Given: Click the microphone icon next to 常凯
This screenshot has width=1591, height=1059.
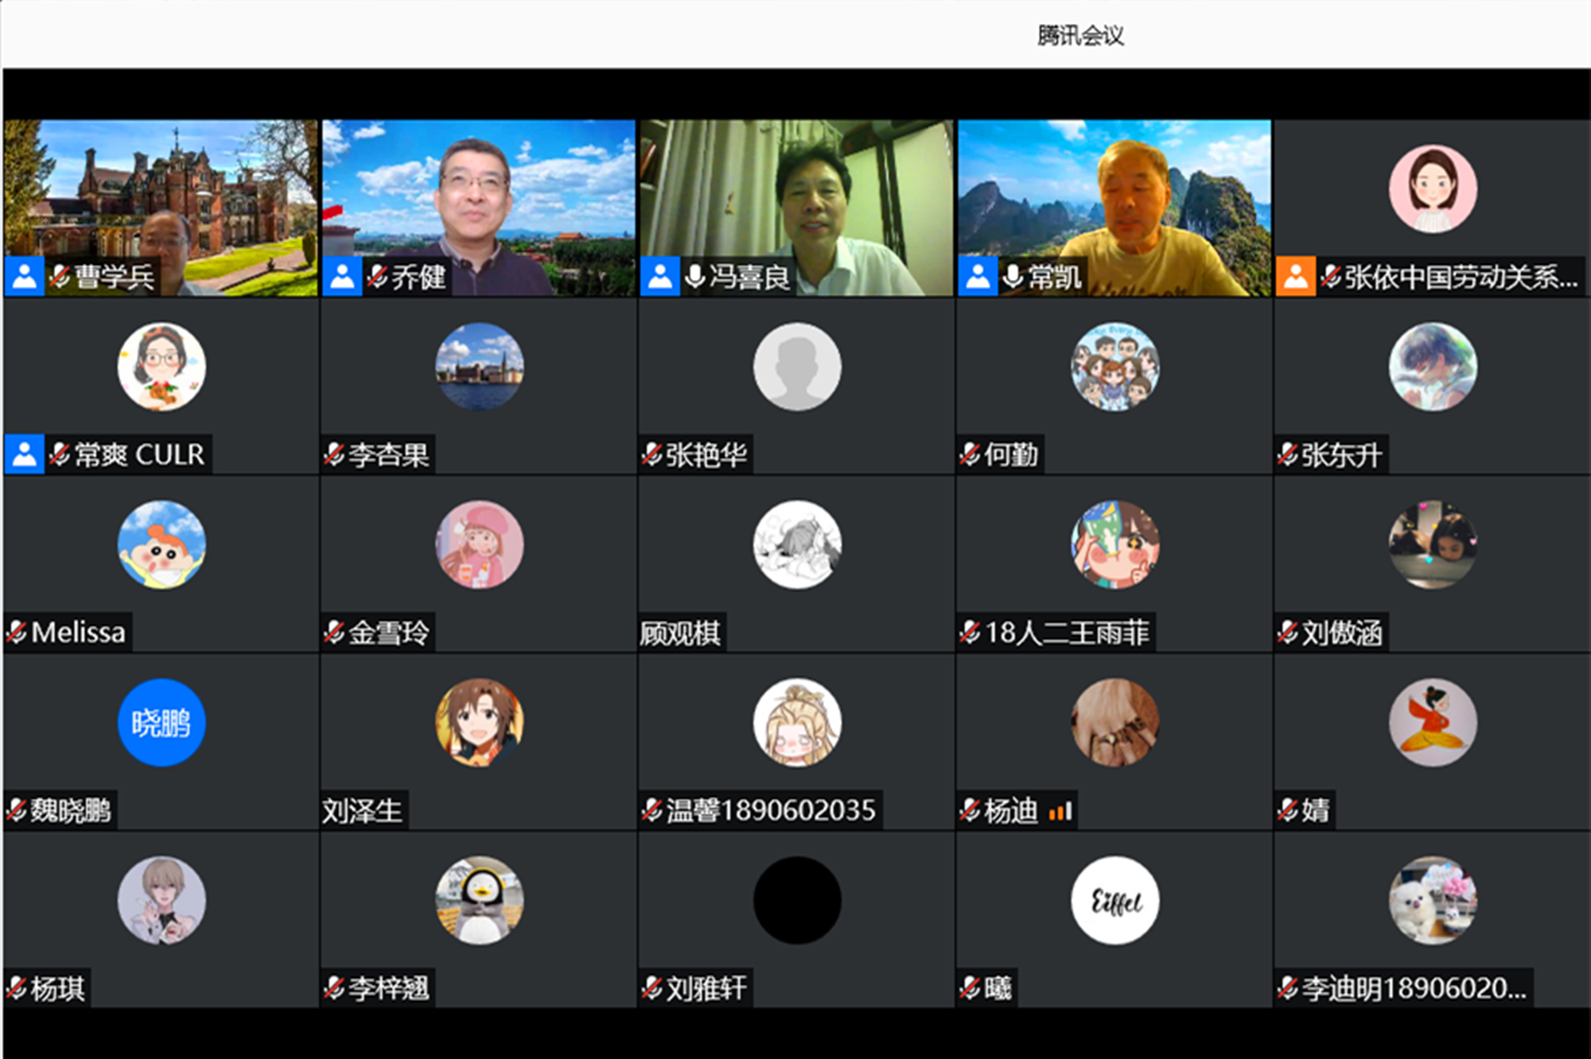Looking at the screenshot, I should click(1013, 277).
